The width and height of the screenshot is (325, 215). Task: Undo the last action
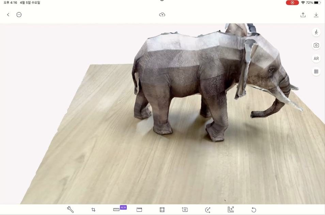(254, 210)
